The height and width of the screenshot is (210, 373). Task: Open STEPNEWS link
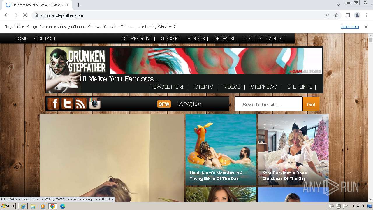[264, 87]
